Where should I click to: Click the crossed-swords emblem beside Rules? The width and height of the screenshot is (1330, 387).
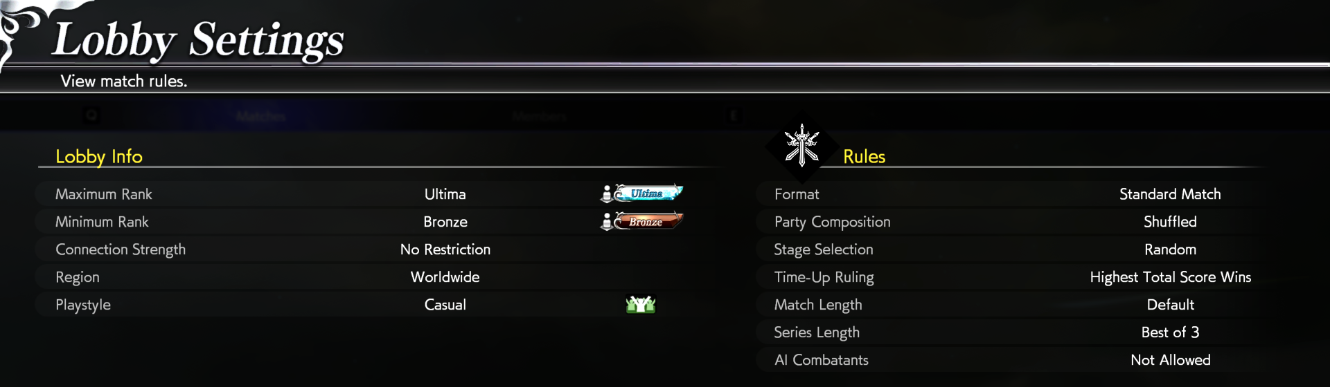801,146
